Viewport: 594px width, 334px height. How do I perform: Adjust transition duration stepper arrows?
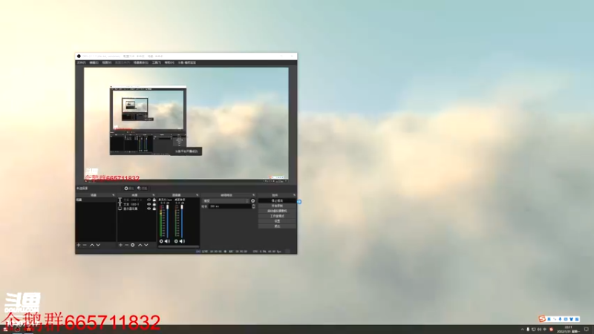(253, 206)
